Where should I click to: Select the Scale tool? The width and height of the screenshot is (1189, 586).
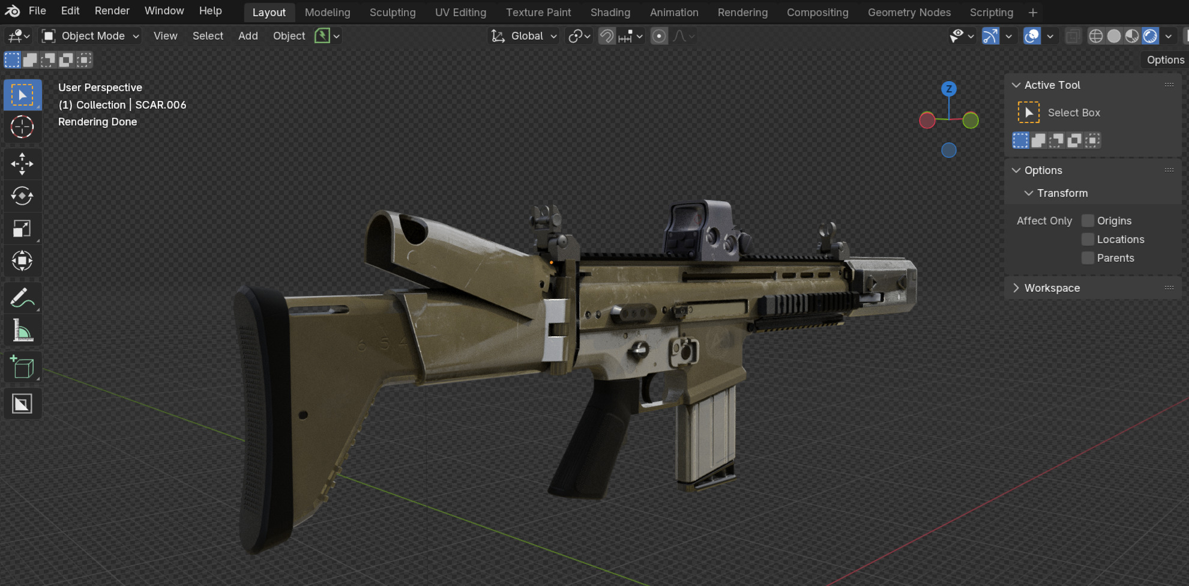(x=23, y=228)
